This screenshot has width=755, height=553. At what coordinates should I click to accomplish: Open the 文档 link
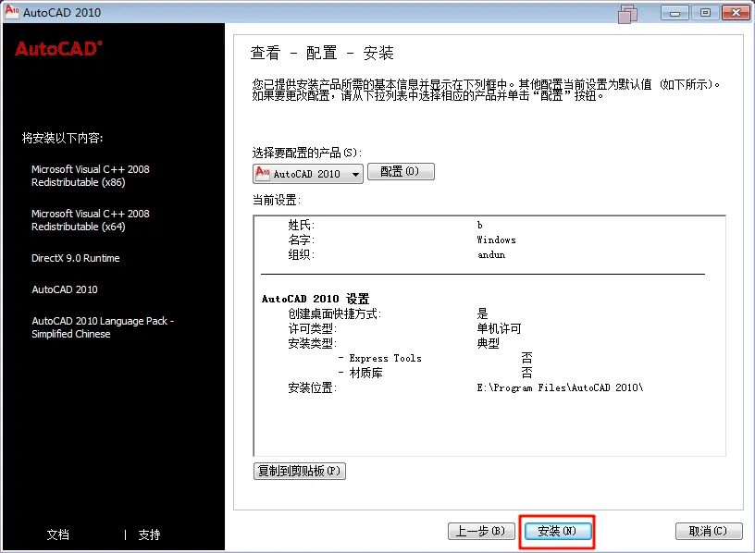[57, 535]
